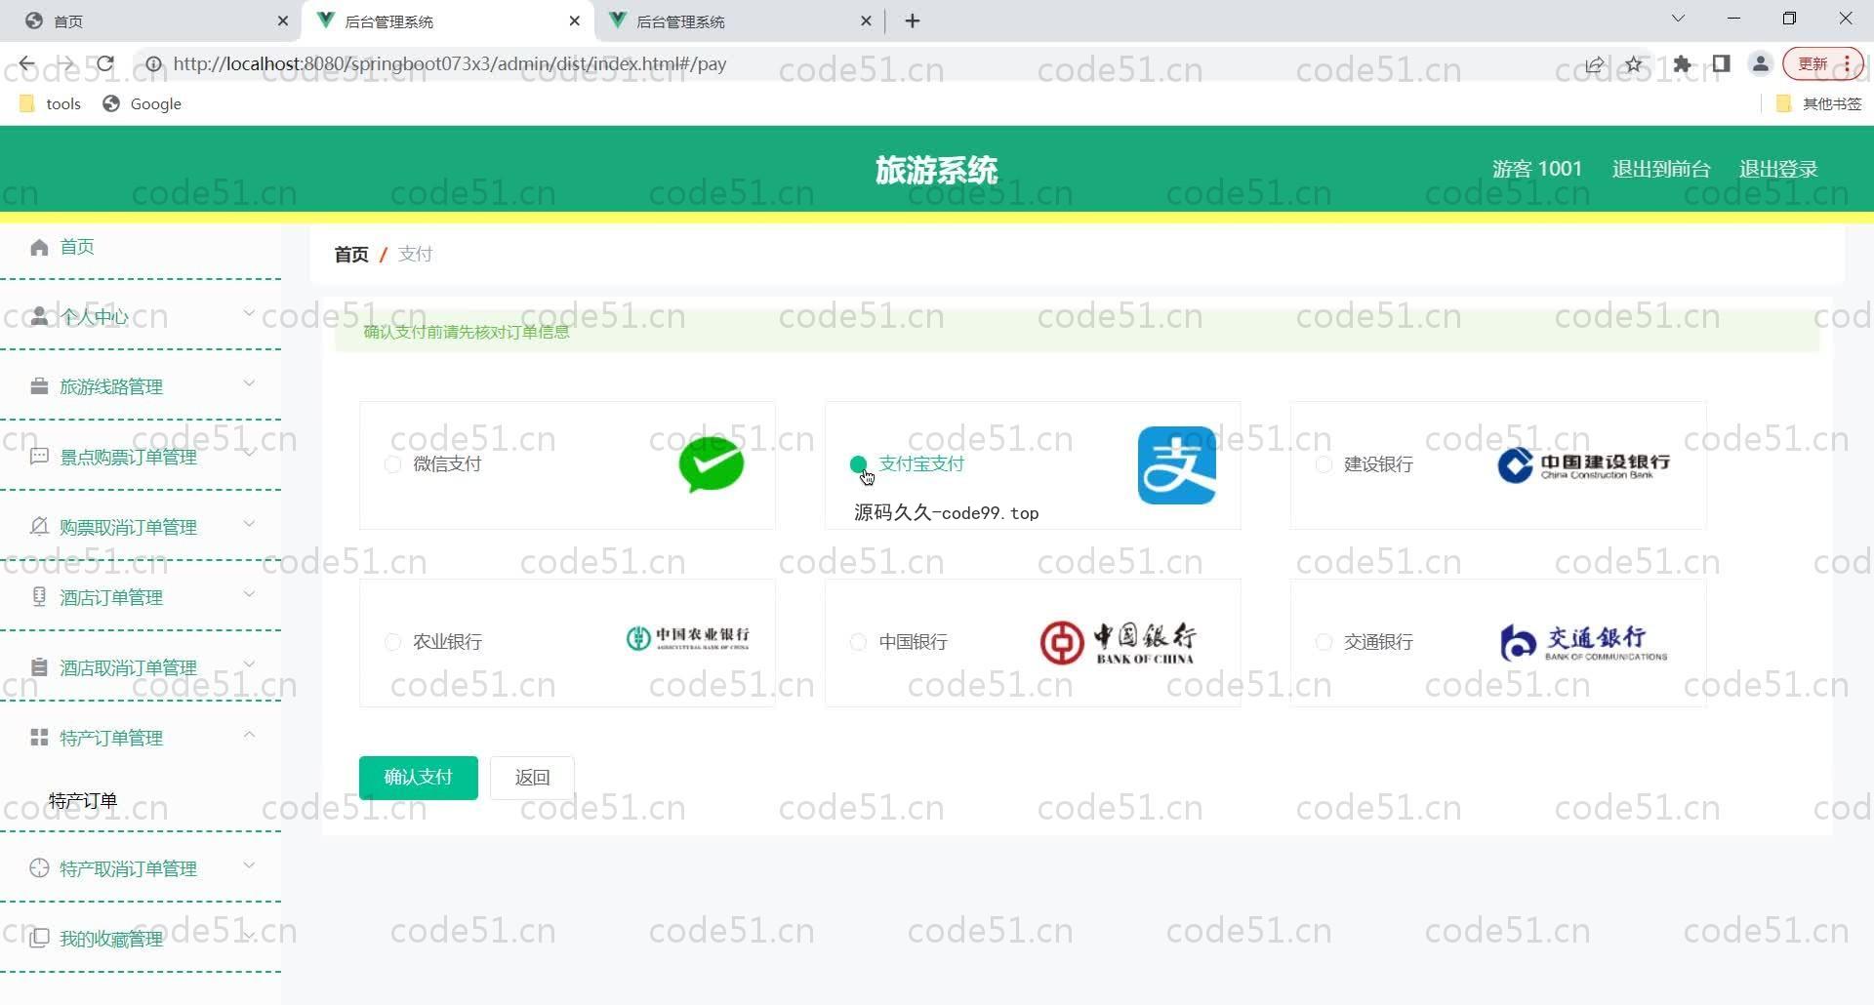Expand the 特产取消订单管理 chevron
Screen dimensions: 1874x1005
coord(249,865)
